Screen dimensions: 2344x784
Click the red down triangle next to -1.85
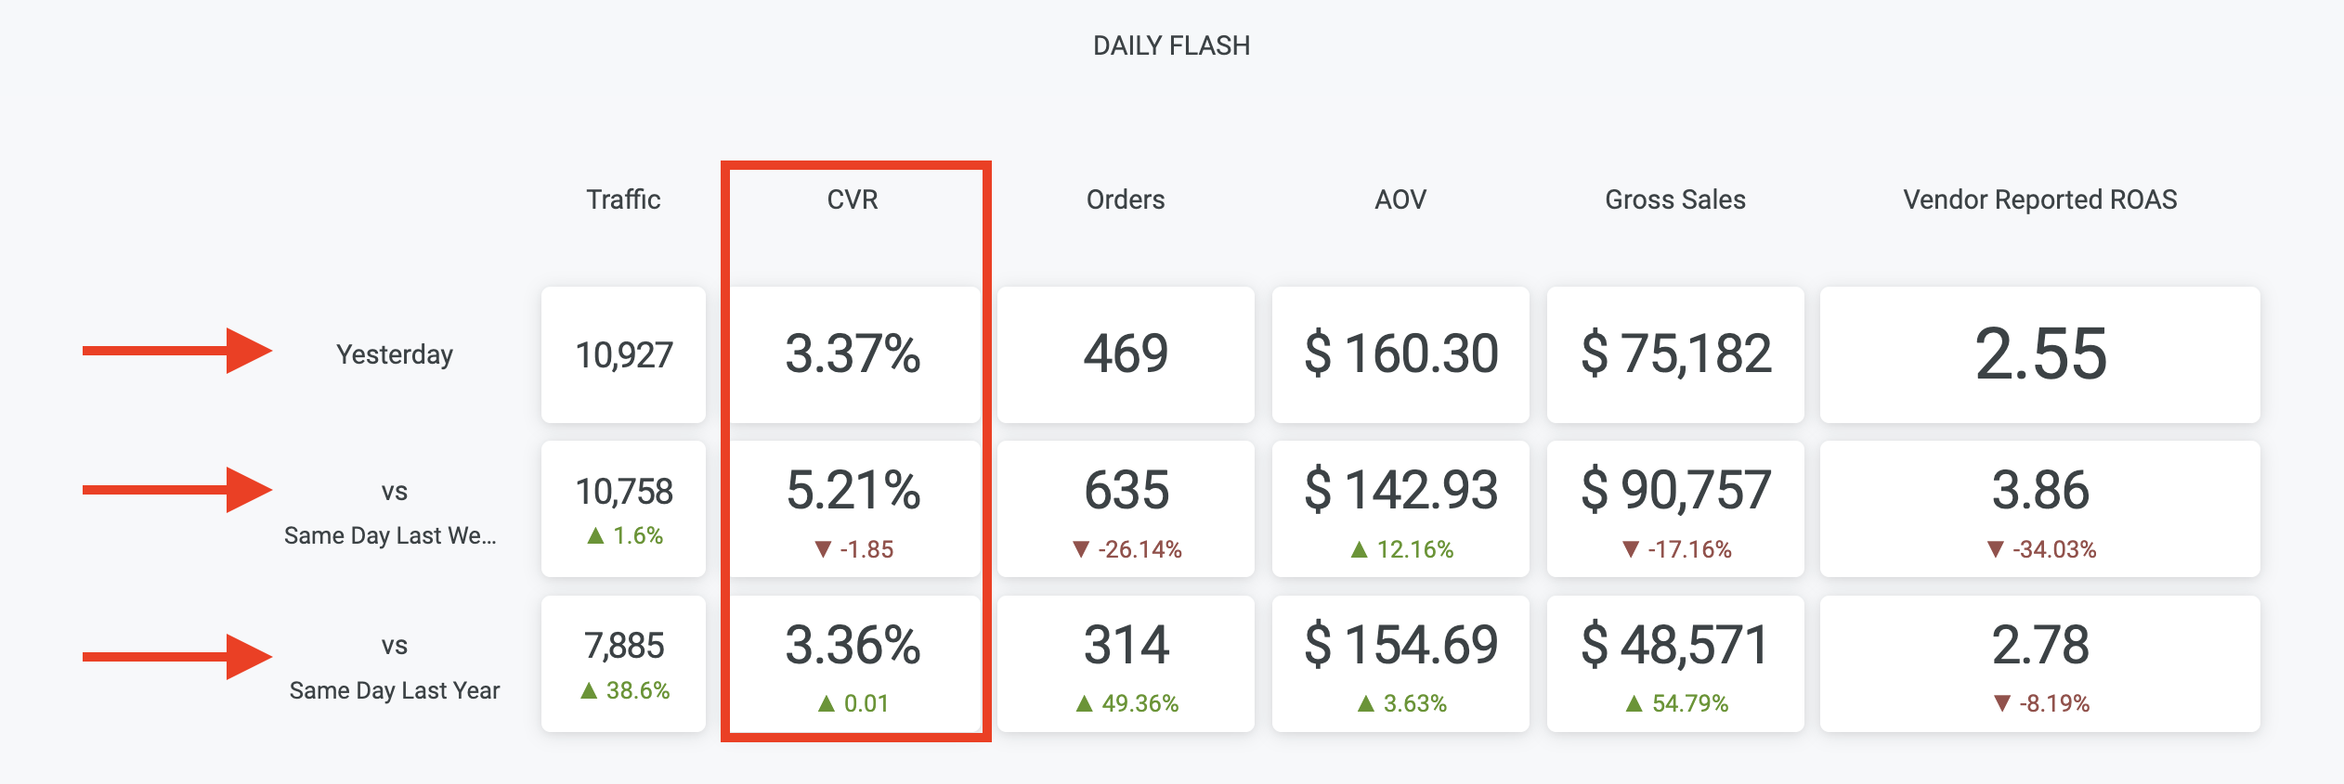823,549
